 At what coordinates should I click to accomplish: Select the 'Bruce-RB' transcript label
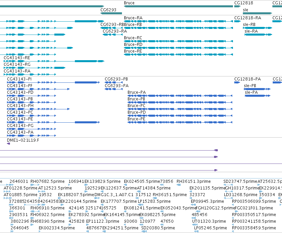point(133,25)
